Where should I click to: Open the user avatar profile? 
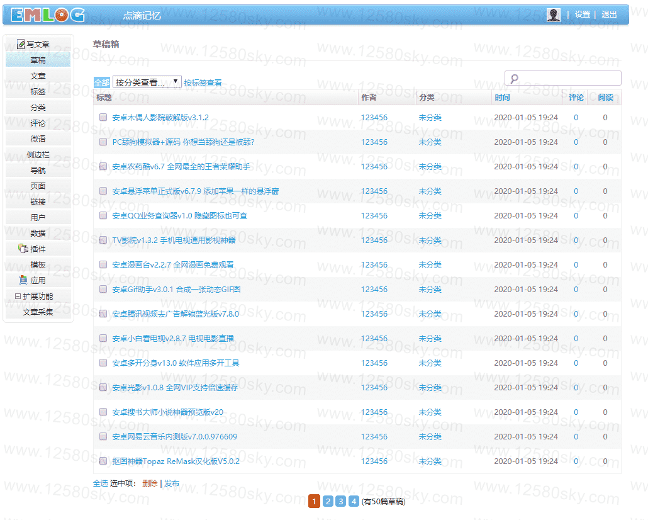pos(554,14)
